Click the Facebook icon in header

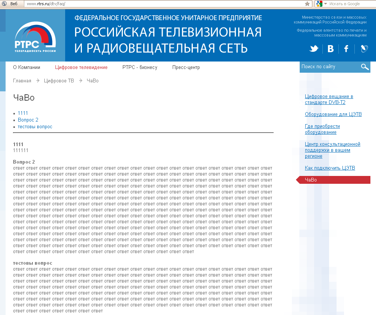click(346, 49)
